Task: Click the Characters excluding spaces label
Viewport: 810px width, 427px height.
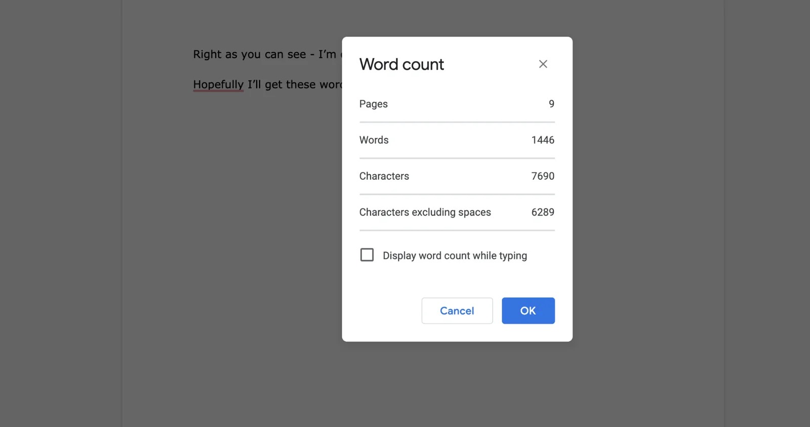Action: 425,212
